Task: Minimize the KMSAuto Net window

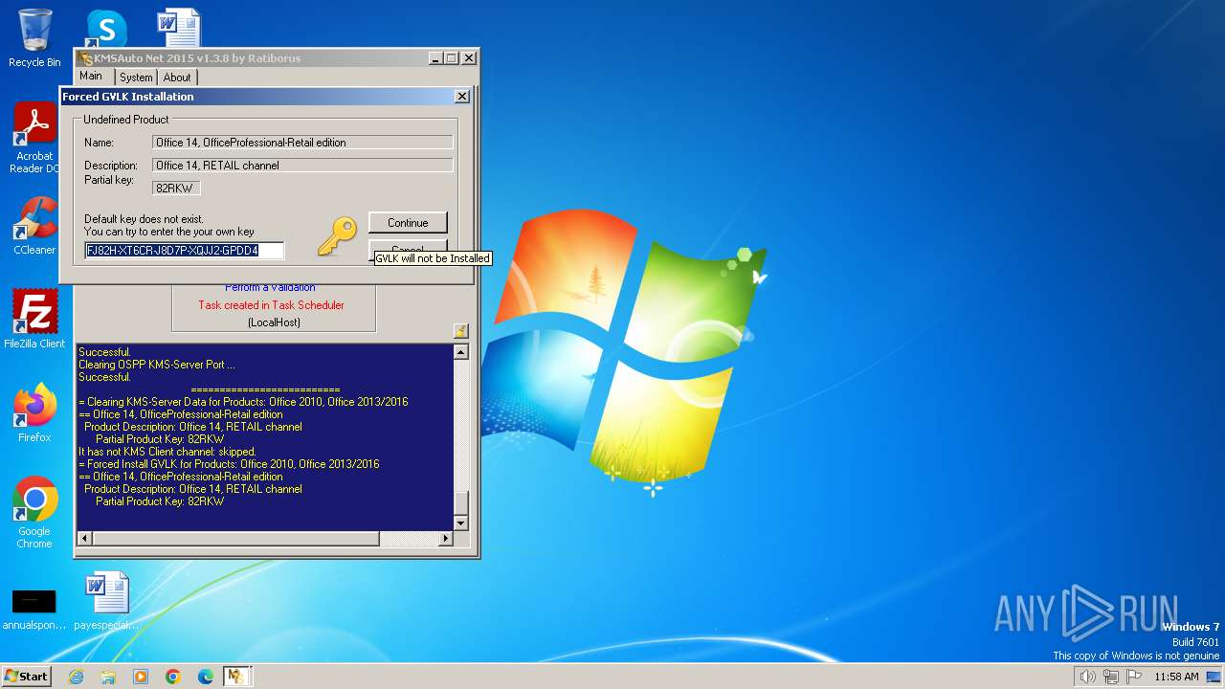Action: [x=435, y=58]
